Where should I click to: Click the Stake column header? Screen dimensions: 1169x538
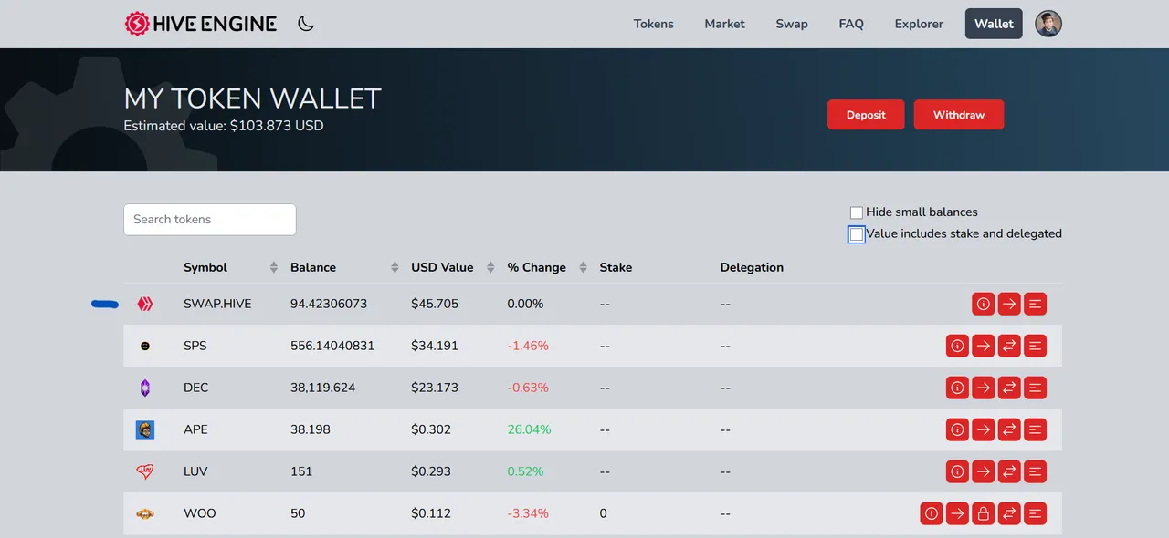click(x=616, y=267)
